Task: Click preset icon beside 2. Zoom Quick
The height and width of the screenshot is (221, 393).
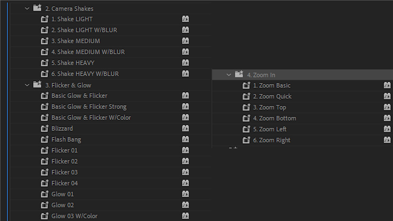Action: point(246,96)
